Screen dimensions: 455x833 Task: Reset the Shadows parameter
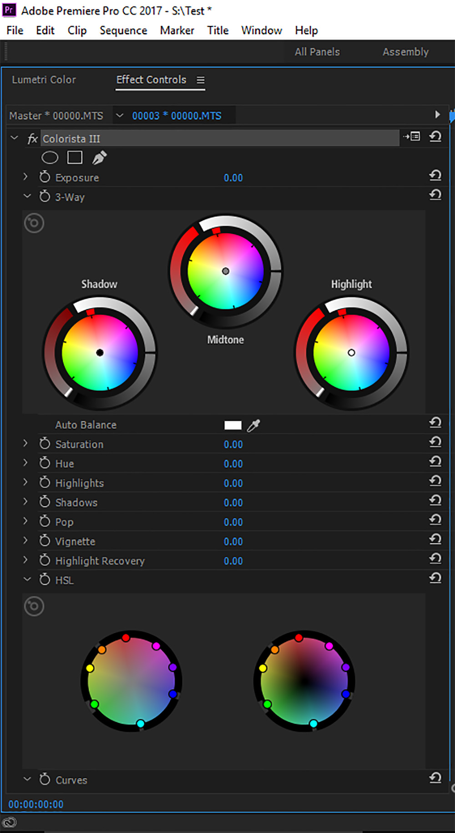pyautogui.click(x=435, y=500)
